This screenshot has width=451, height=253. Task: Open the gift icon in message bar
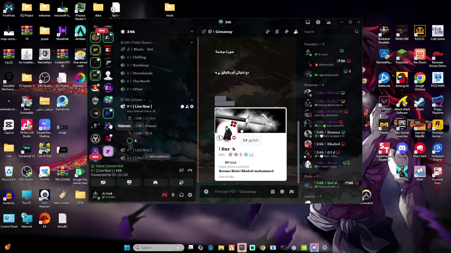(272, 192)
